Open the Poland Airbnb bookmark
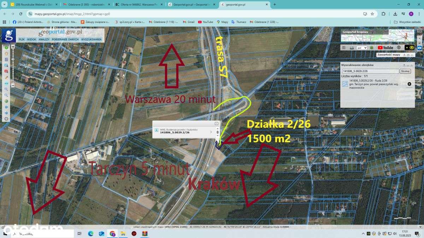The width and height of the screenshot is (424, 238). tap(28, 22)
